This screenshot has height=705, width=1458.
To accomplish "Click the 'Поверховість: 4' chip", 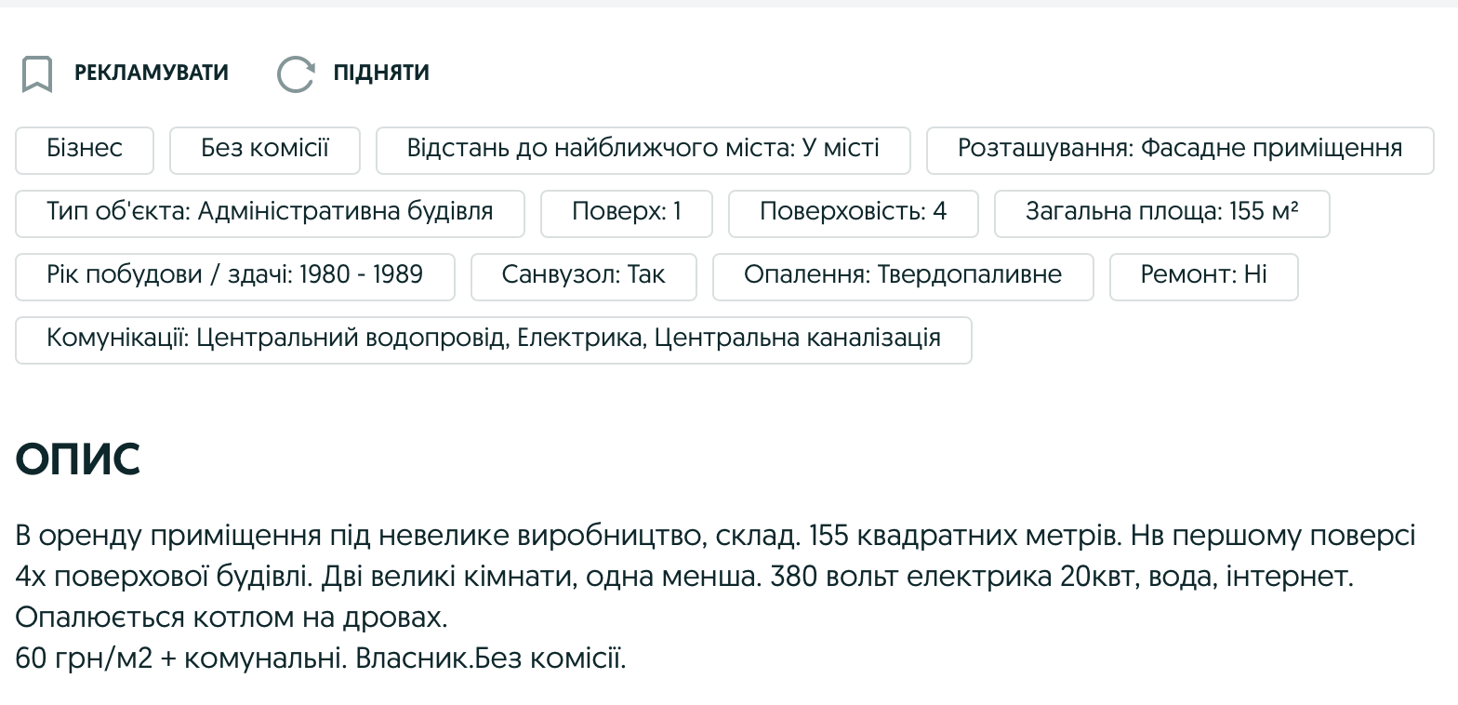I will click(x=853, y=213).
